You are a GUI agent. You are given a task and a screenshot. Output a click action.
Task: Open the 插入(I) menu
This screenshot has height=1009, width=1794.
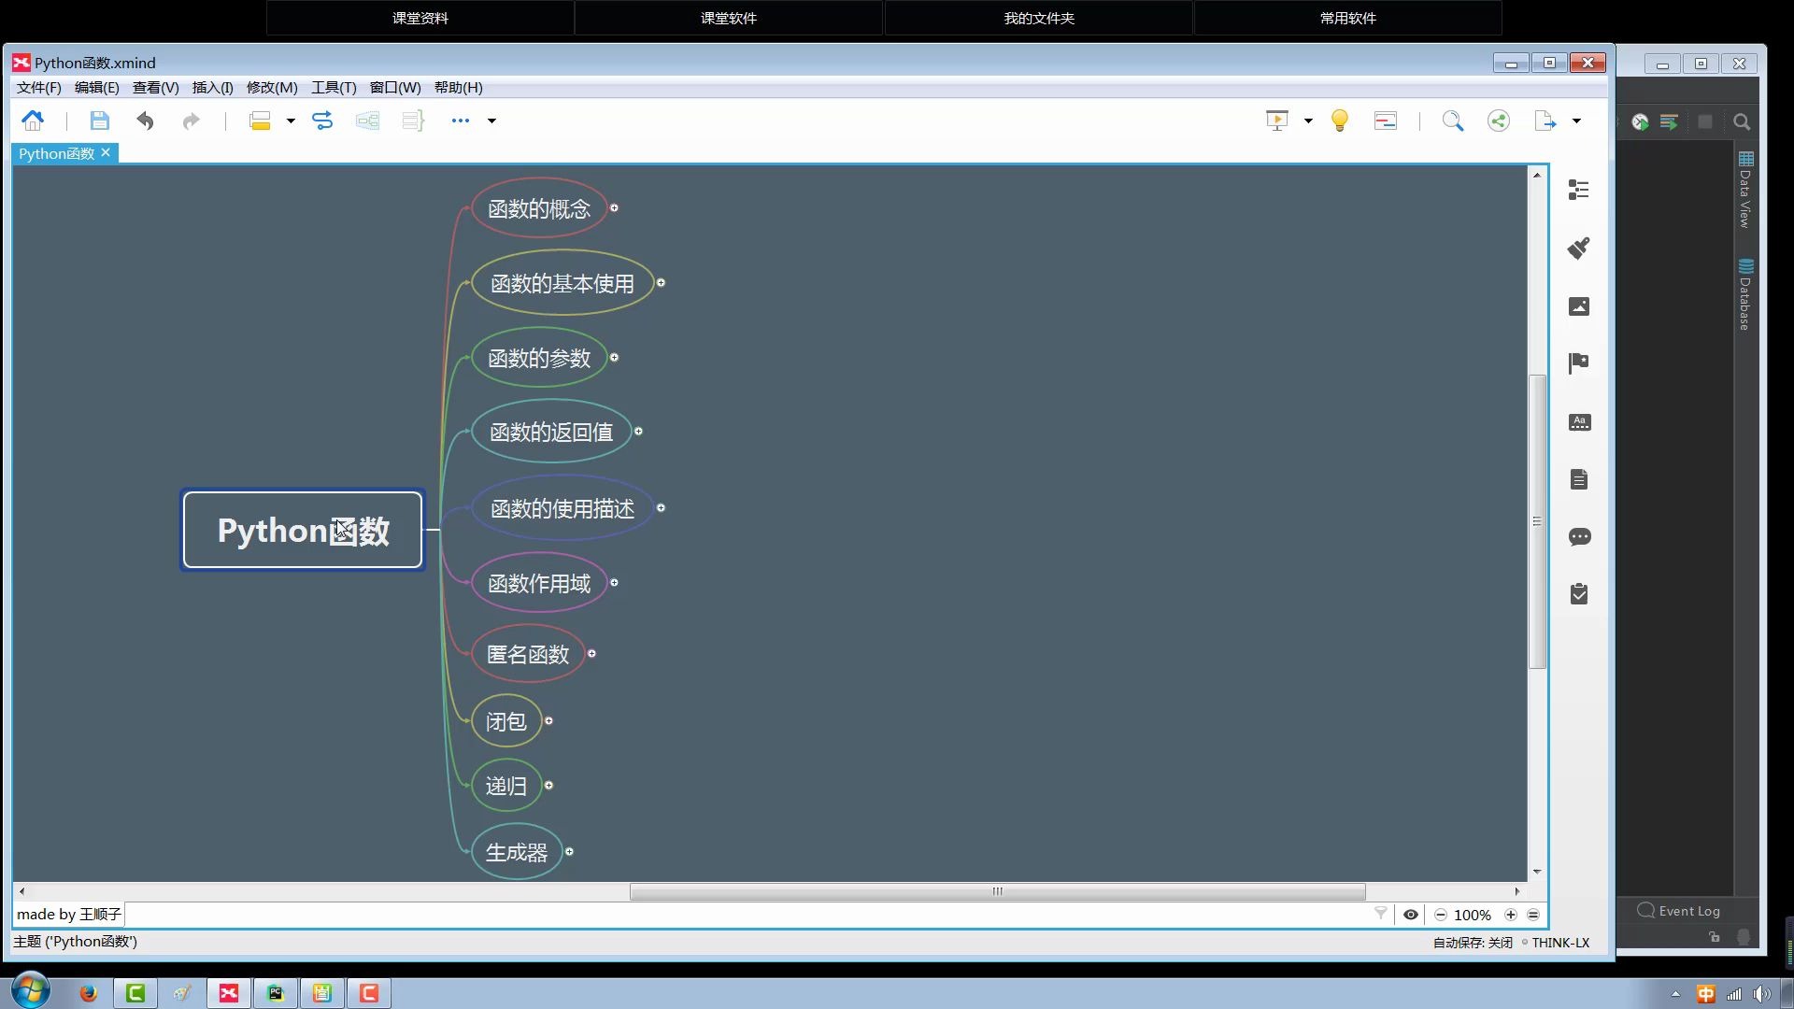[212, 87]
